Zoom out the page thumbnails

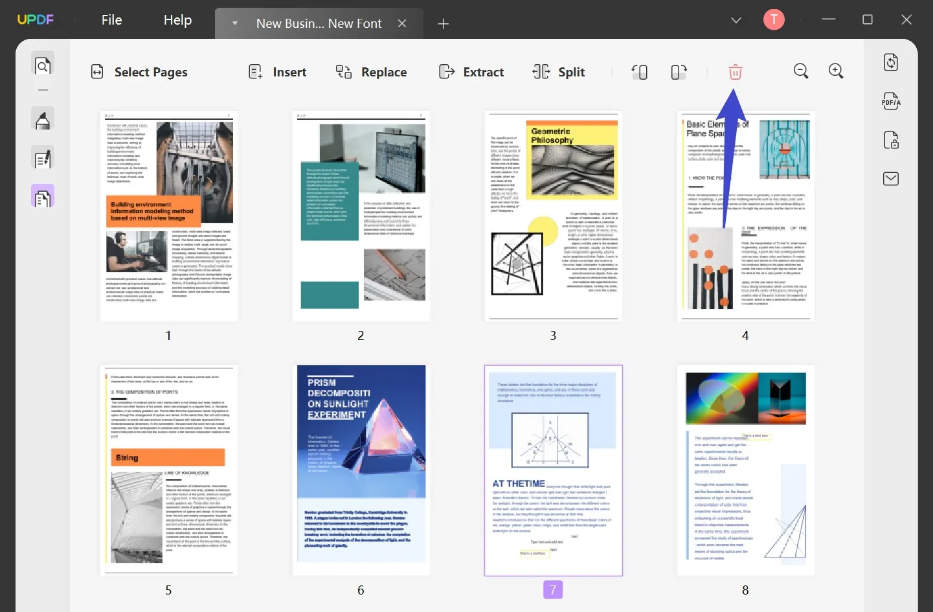click(801, 71)
